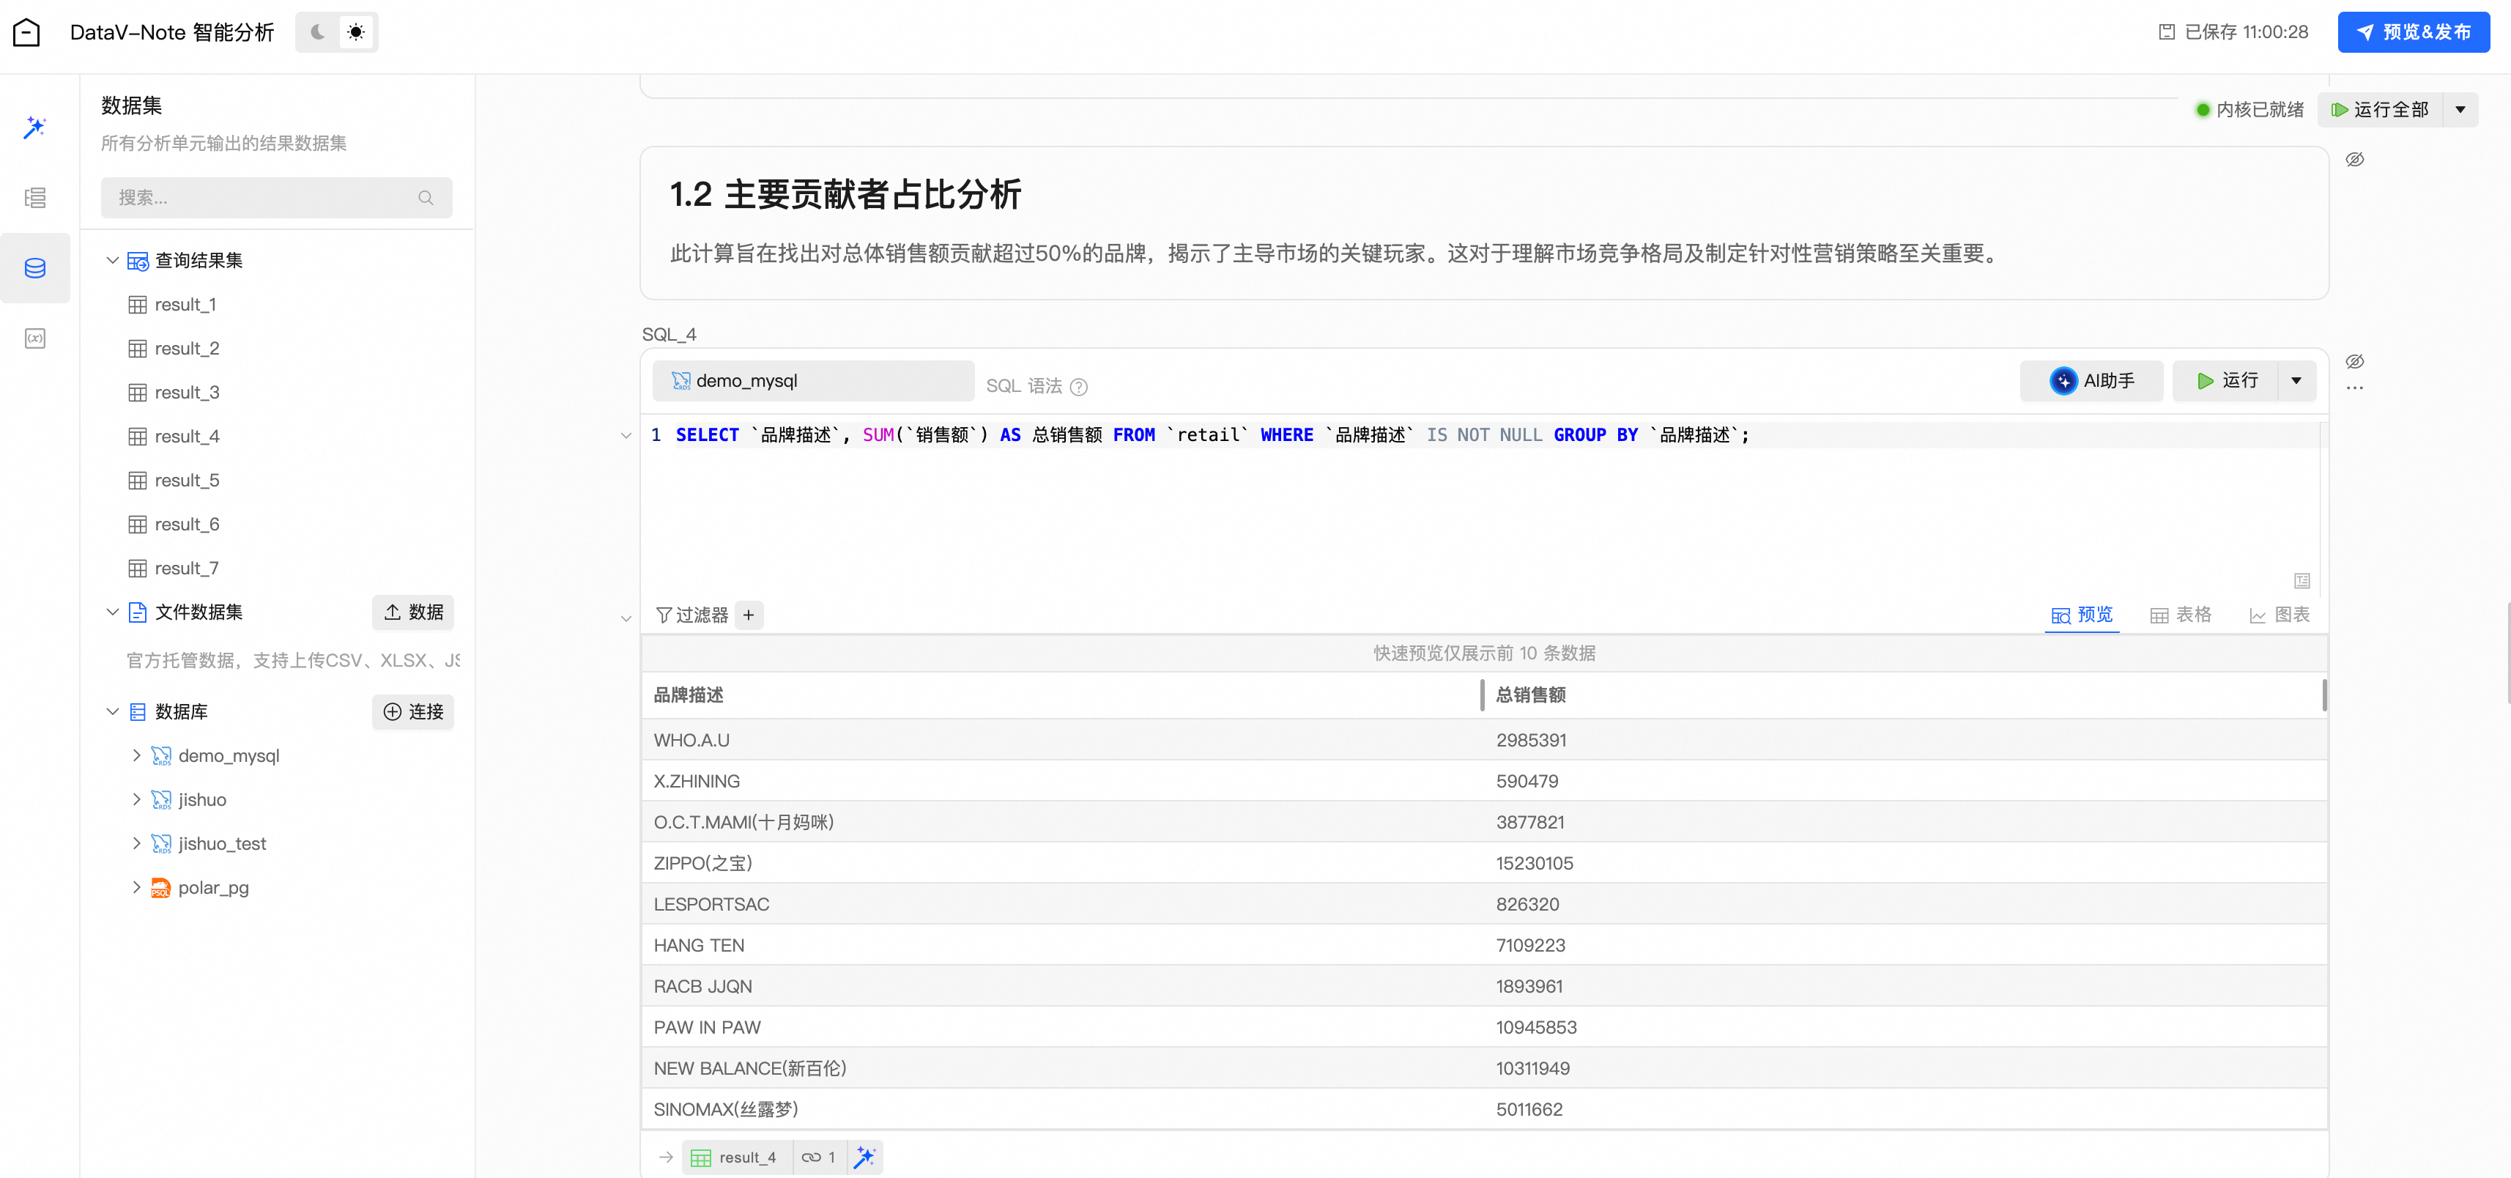
Task: Open the outline list icon in the sidebar
Action: (35, 198)
